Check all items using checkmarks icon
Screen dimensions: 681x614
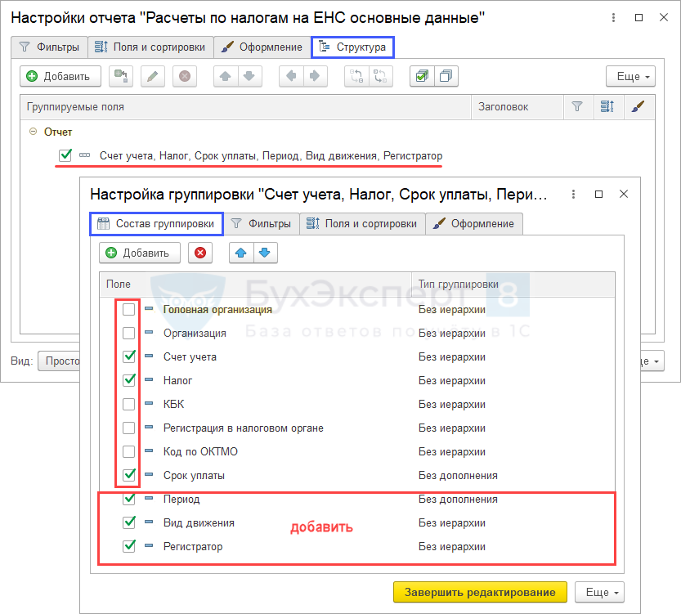[422, 76]
